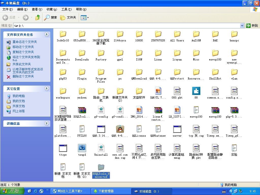Viewport: 260px width, 195px height.
Task: Switch to 下载管理器 taskbar window
Action: click(x=111, y=191)
